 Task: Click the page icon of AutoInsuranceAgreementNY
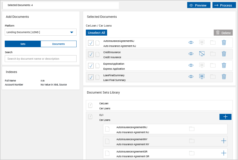tap(107, 141)
